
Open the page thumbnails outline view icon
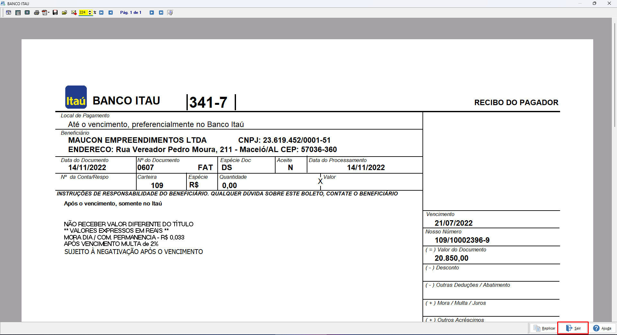coord(18,13)
